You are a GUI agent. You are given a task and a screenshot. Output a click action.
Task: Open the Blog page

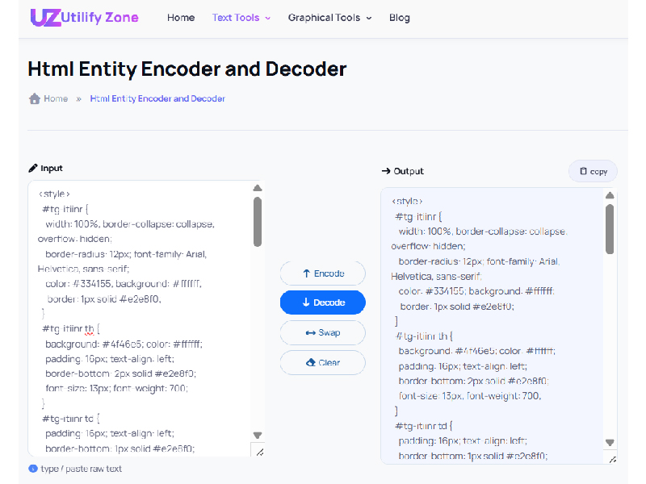[399, 17]
